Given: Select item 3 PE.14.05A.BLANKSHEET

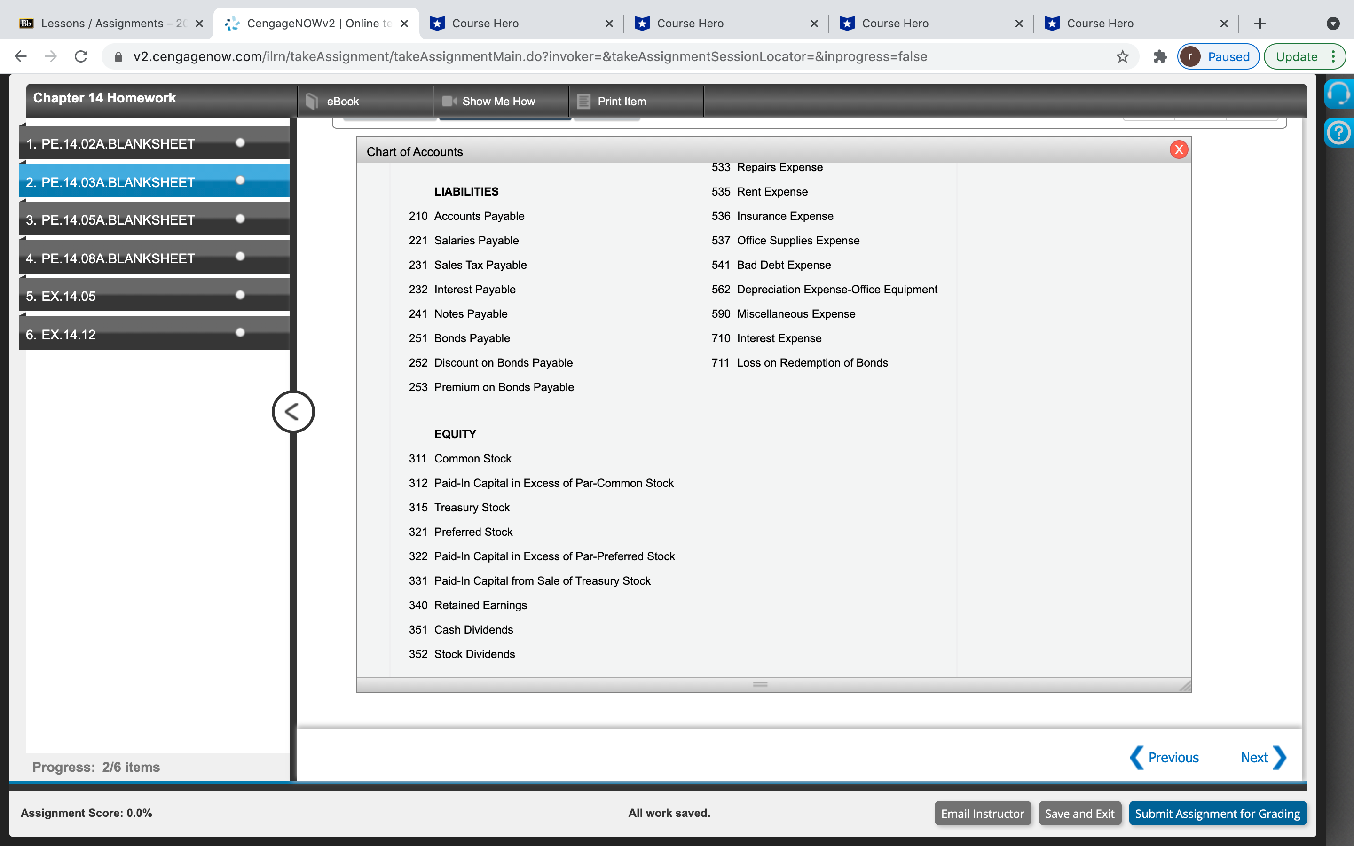Looking at the screenshot, I should [x=110, y=220].
